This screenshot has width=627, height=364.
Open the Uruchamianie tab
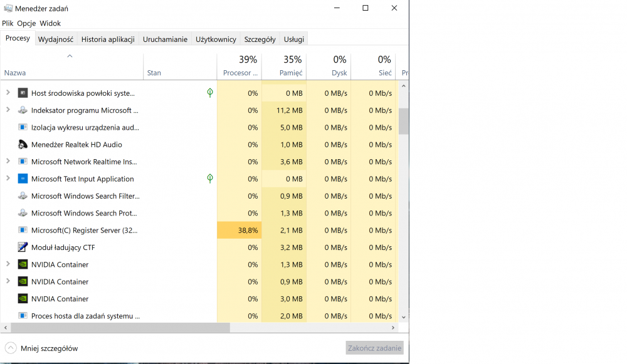coord(165,39)
